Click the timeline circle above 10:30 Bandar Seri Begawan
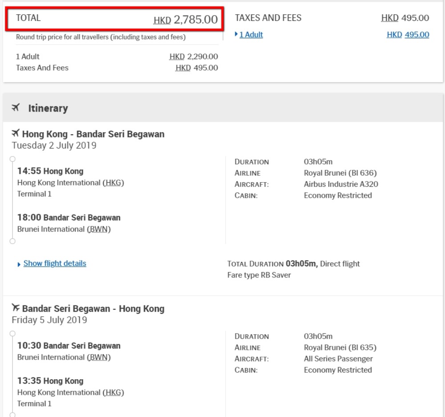This screenshot has width=445, height=417. [12, 333]
